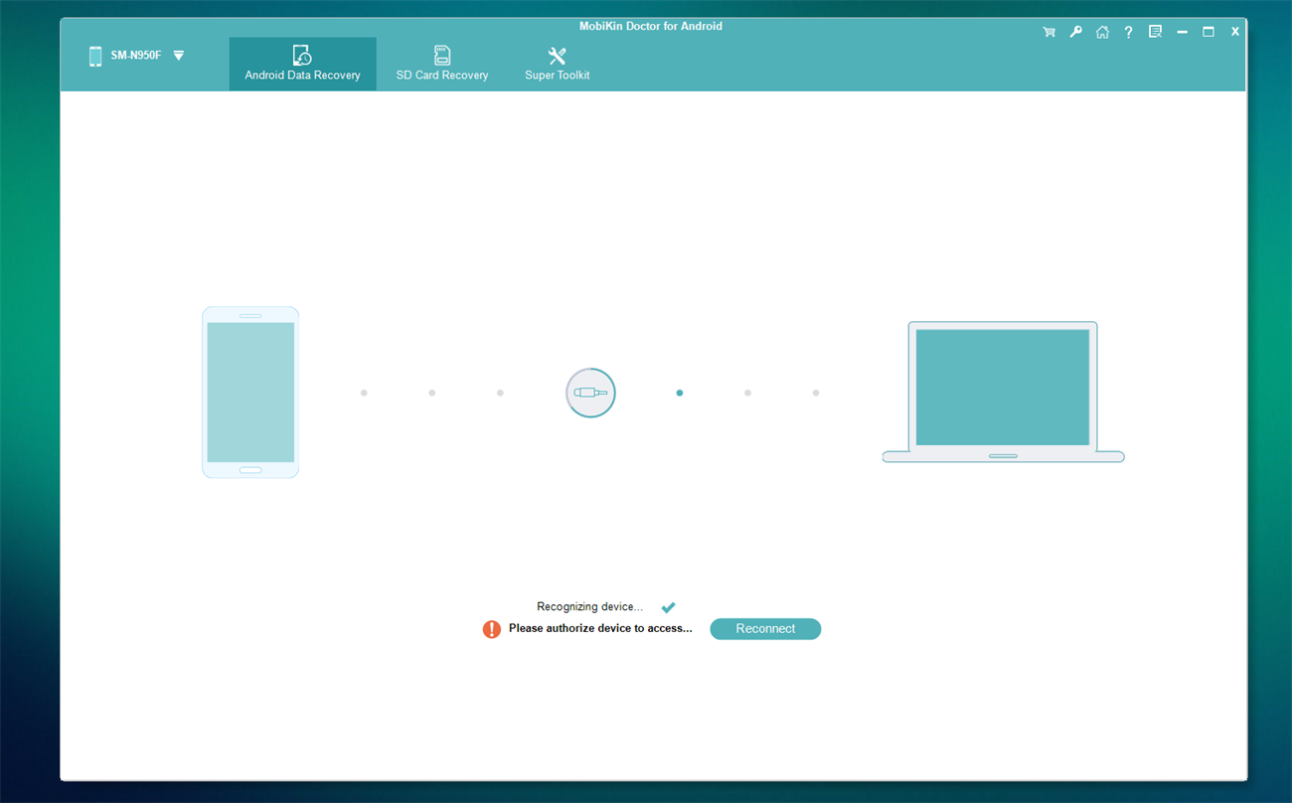This screenshot has width=1292, height=803.
Task: Click the authorize device message text
Action: 600,629
